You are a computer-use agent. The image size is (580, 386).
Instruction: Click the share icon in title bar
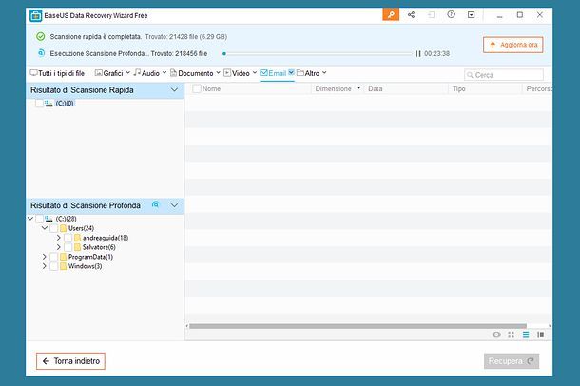[x=411, y=15]
